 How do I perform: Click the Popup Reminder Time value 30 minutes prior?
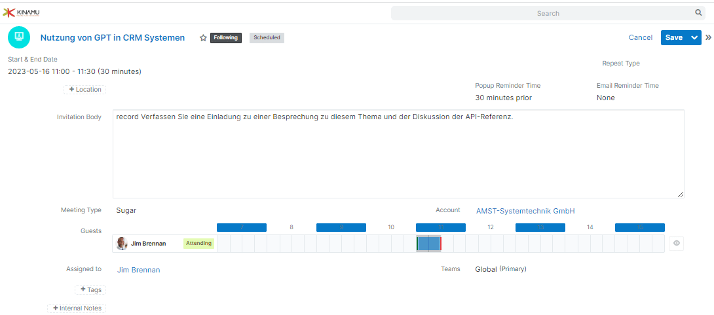[503, 98]
